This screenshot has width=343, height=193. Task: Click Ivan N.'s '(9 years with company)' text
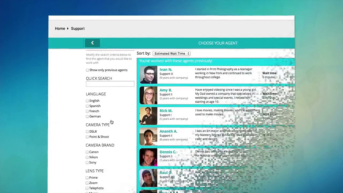point(174,78)
